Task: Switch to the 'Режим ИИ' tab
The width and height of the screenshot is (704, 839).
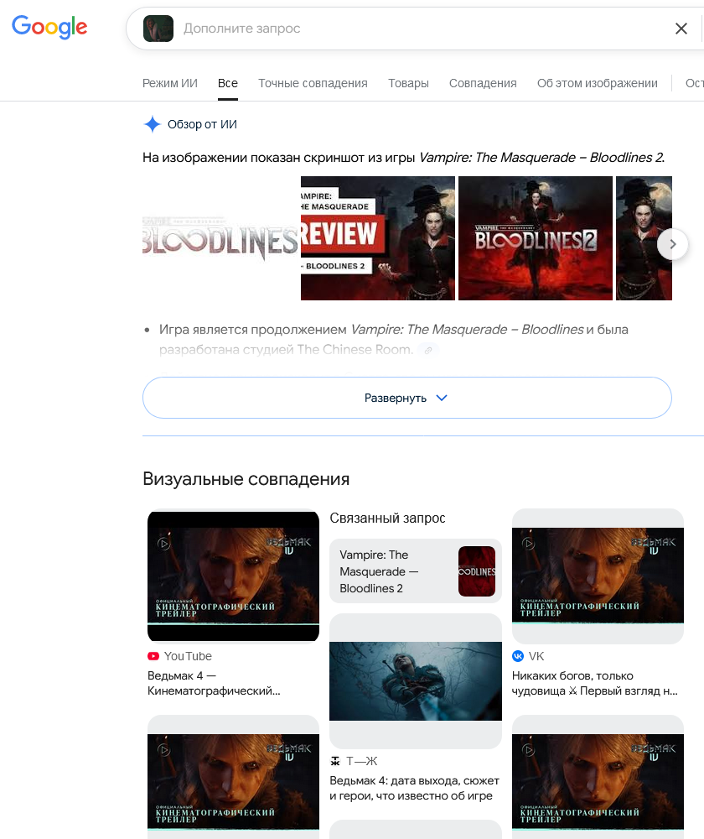Action: click(x=170, y=83)
